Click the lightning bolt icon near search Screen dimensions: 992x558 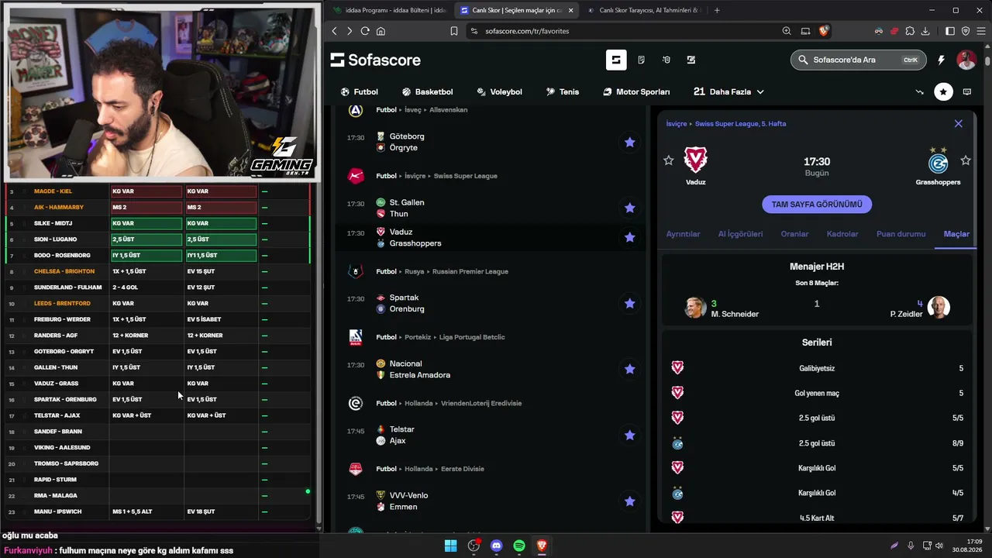coord(941,60)
